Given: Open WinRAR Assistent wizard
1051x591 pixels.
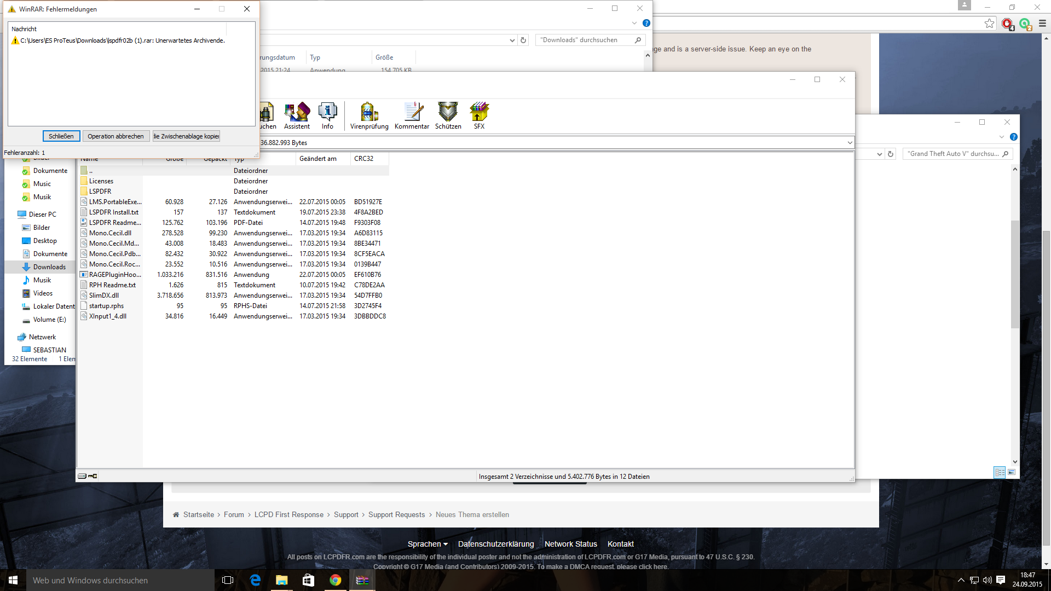Looking at the screenshot, I should [297, 115].
